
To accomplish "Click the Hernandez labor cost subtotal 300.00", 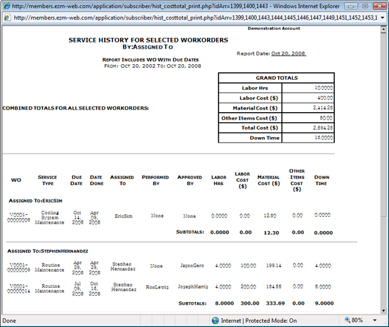I will click(250, 303).
